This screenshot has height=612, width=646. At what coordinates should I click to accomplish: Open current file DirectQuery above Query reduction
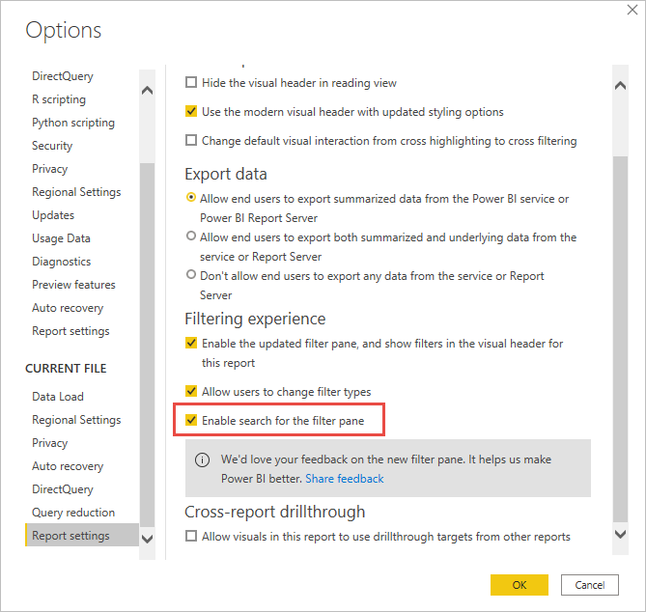(x=63, y=489)
